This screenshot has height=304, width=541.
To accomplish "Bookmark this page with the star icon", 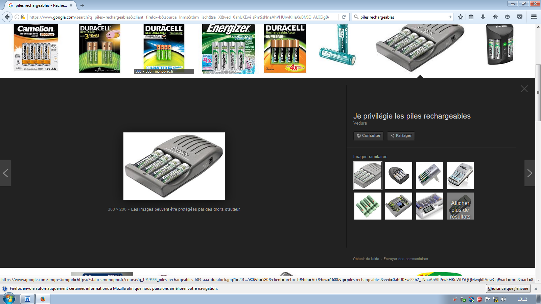I will point(460,17).
